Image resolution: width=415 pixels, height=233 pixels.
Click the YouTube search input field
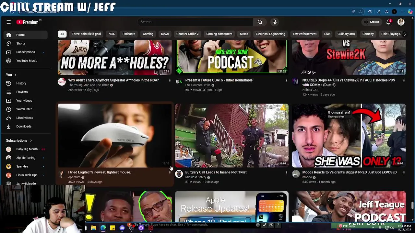point(195,22)
